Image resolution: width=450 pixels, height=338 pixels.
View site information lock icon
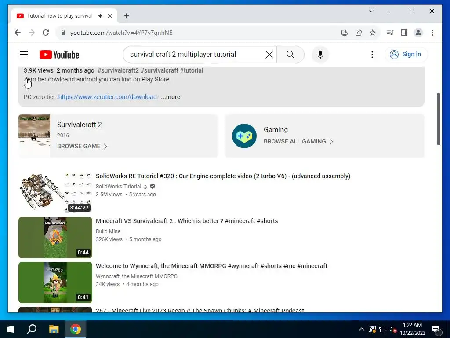[63, 33]
